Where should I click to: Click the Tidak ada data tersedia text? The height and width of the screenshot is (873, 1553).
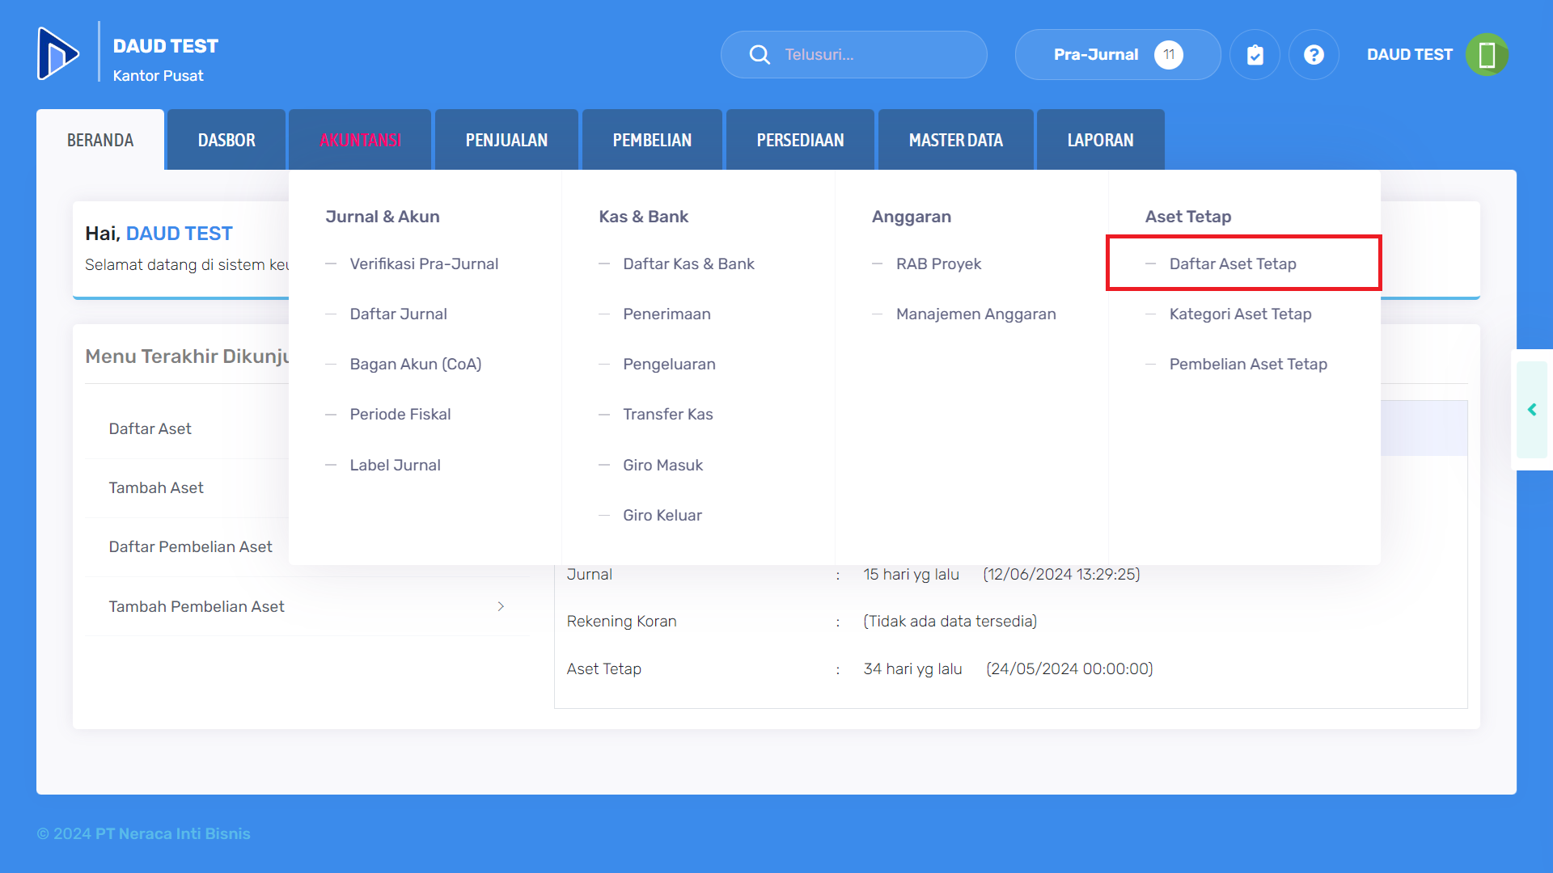click(x=950, y=621)
